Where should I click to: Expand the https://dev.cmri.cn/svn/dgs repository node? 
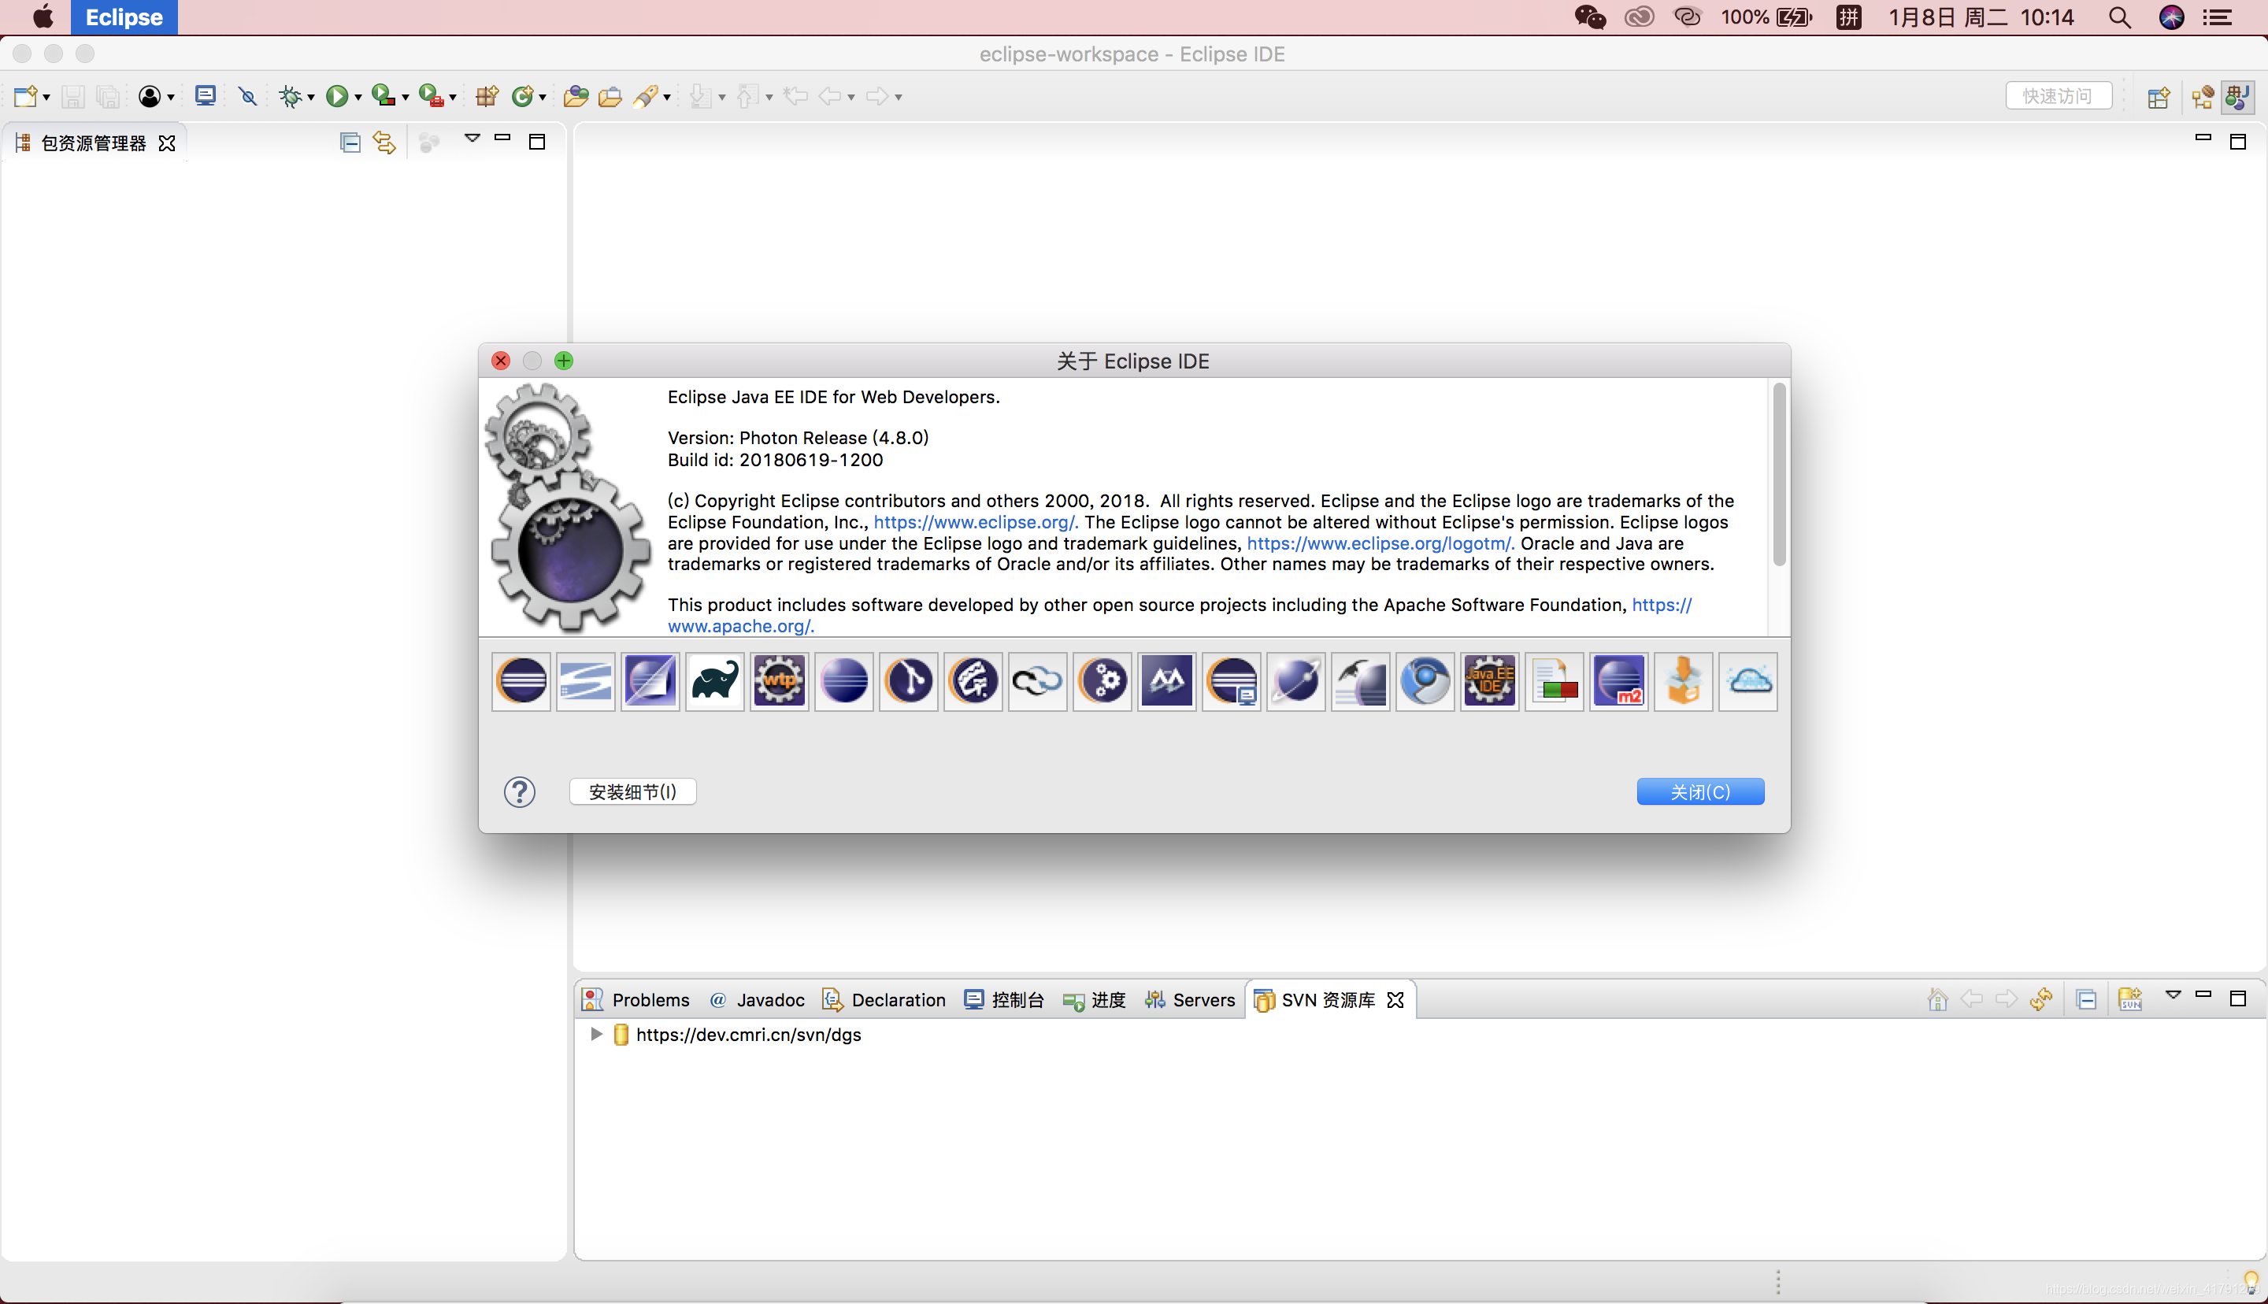coord(595,1035)
